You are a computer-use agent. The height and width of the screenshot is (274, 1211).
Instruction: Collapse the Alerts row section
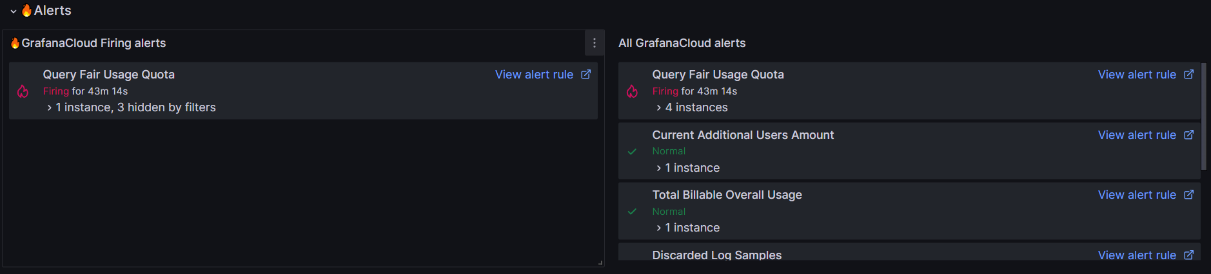click(14, 11)
